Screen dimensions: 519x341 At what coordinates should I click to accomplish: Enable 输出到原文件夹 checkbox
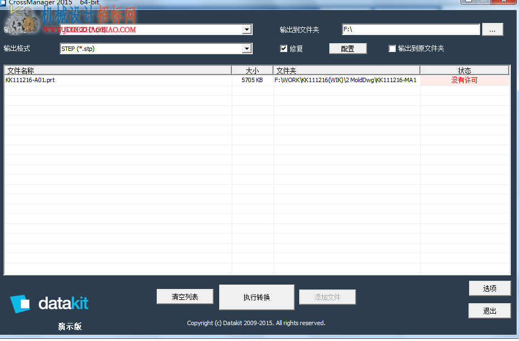[x=392, y=49]
